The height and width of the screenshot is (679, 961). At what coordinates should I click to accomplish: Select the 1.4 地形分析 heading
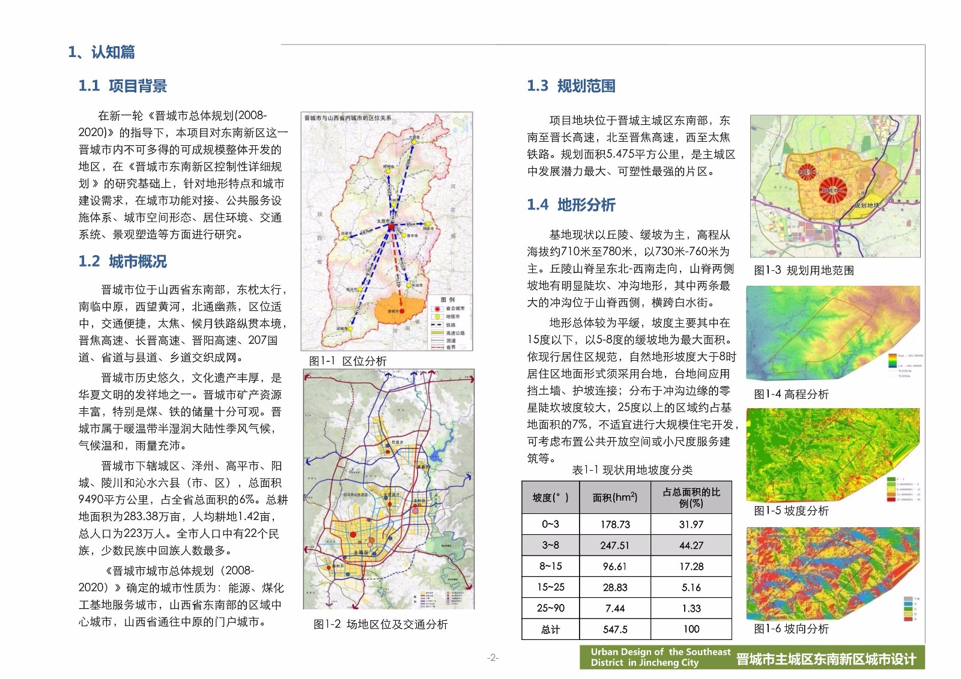point(571,205)
